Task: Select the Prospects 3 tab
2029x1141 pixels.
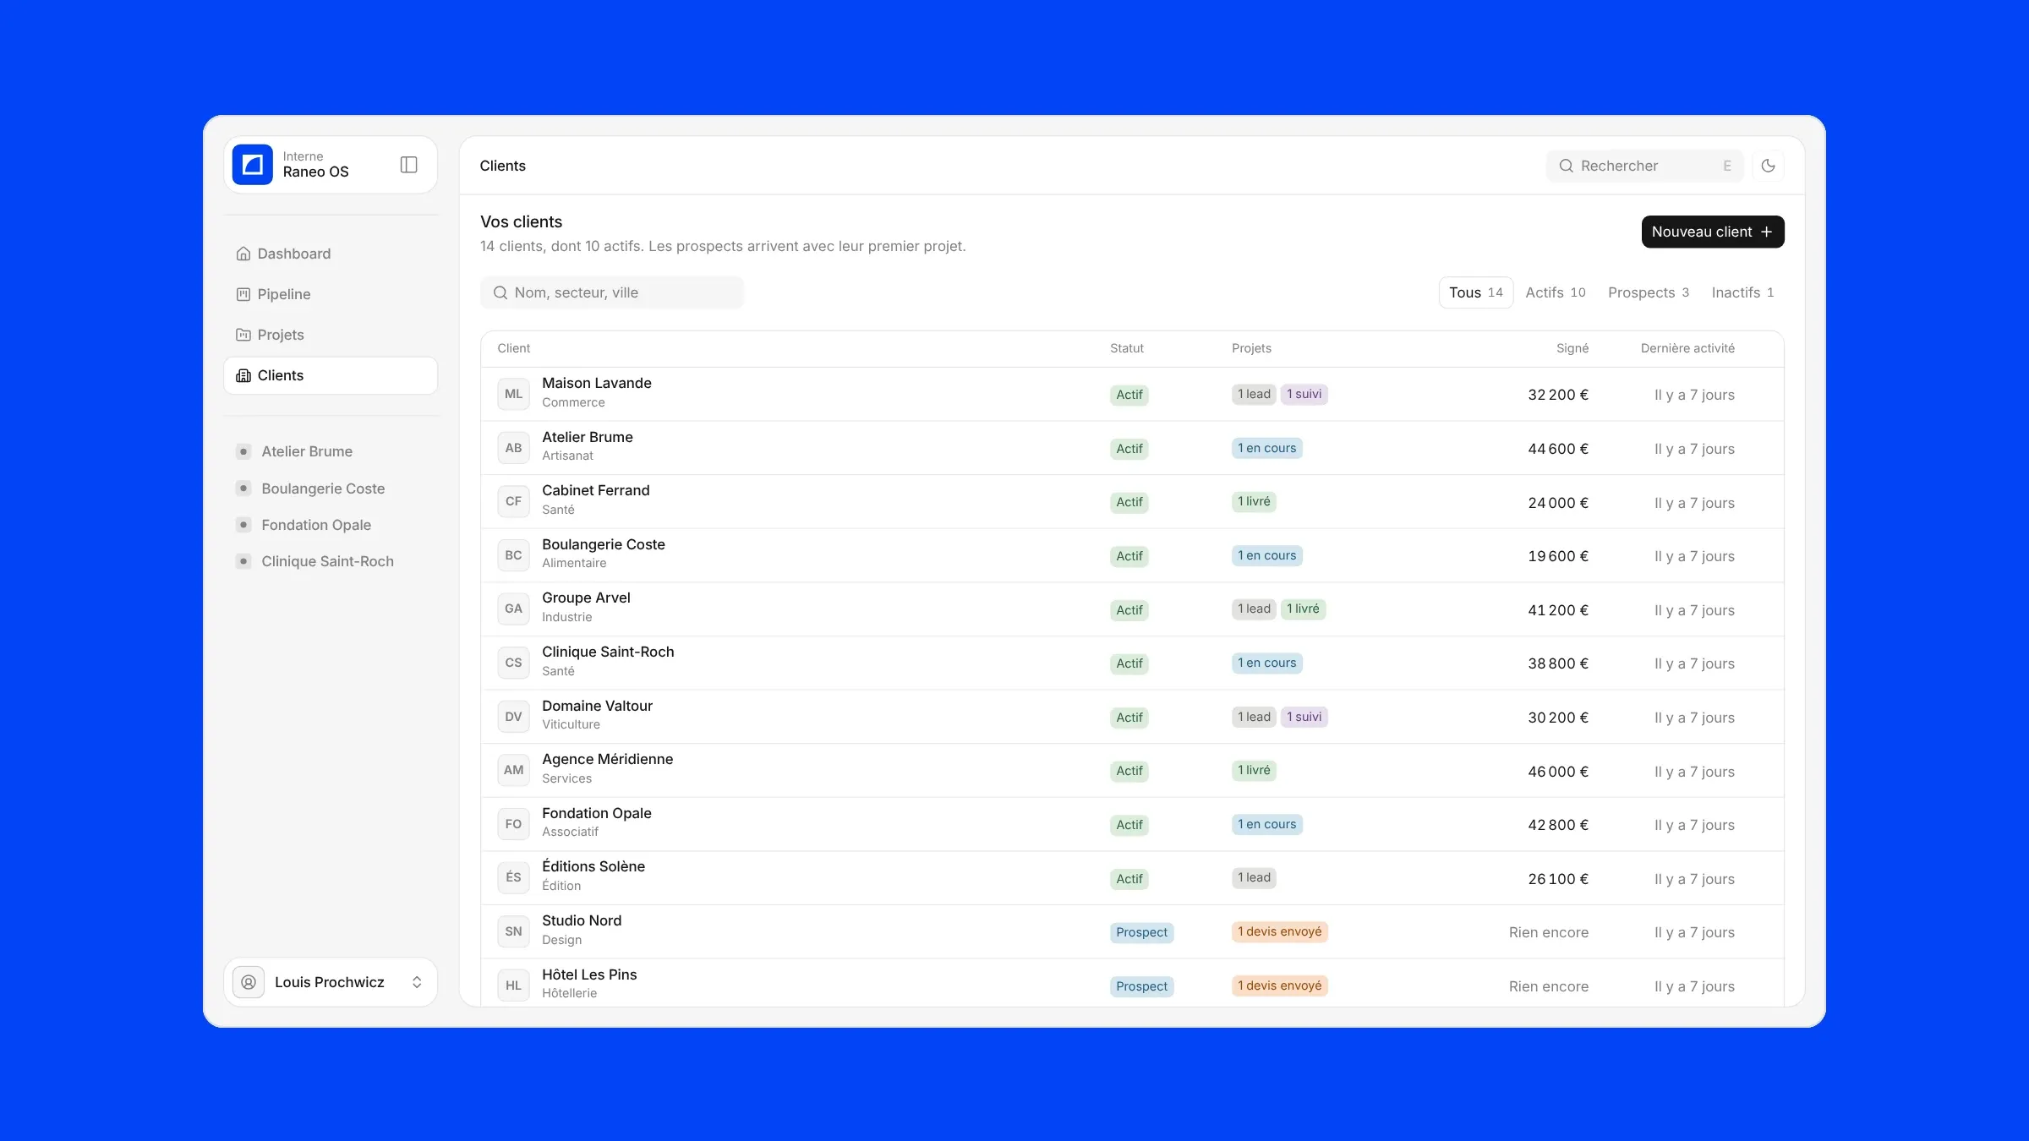Action: coord(1649,292)
